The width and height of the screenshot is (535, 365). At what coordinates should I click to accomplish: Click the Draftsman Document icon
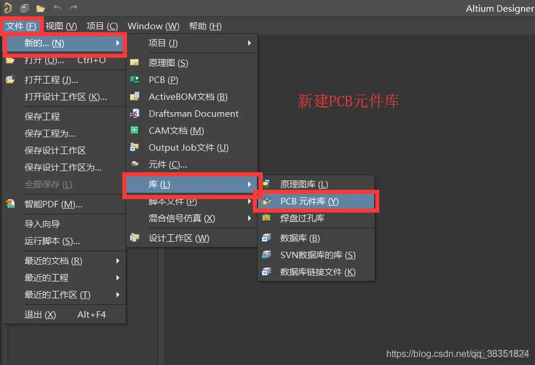[x=135, y=113]
